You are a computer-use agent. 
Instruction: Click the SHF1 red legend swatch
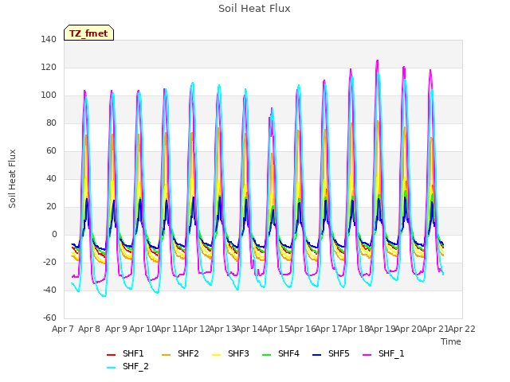pos(111,355)
